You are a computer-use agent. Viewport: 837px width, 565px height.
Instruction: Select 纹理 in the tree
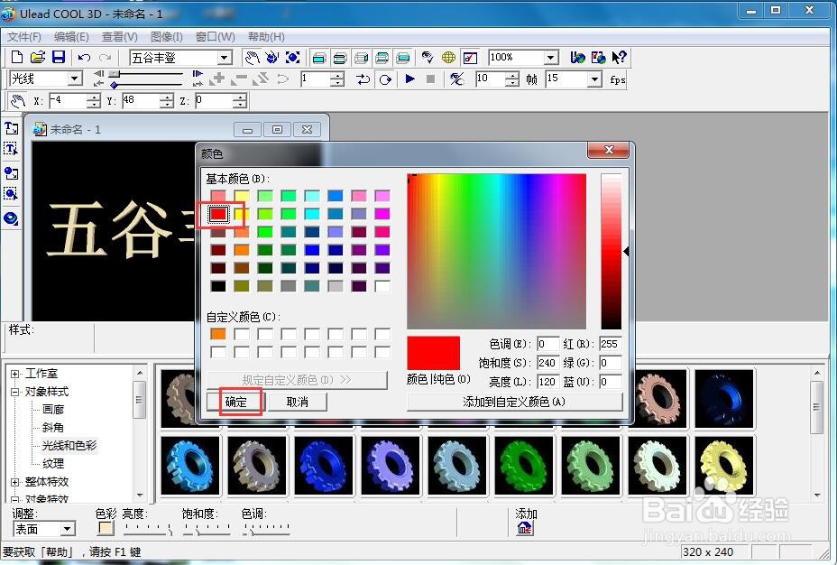[53, 464]
